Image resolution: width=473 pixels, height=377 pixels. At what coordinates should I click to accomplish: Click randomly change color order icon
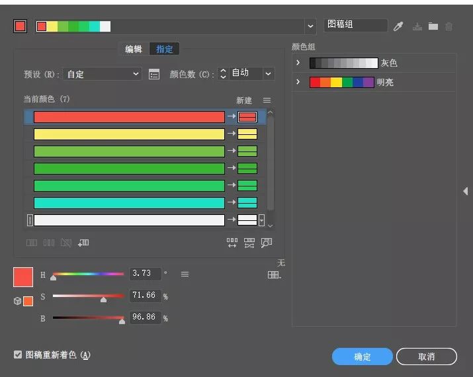pos(232,243)
